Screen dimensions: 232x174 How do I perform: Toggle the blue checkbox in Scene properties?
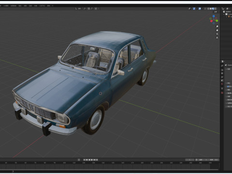click(228, 87)
